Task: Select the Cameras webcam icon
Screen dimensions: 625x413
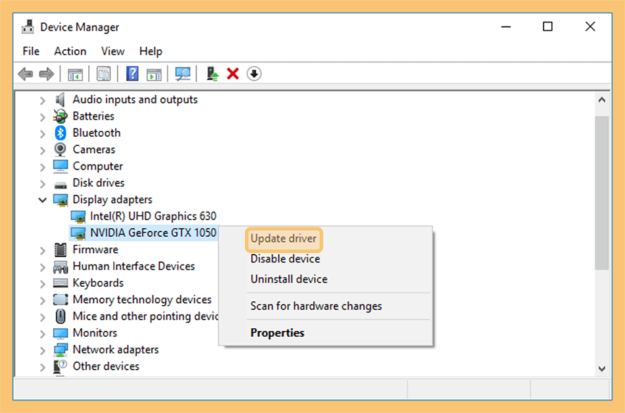Action: pos(60,150)
